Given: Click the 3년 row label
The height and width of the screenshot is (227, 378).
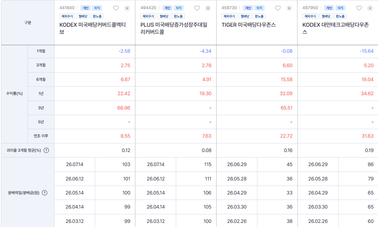Looking at the screenshot, I should pyautogui.click(x=41, y=108).
